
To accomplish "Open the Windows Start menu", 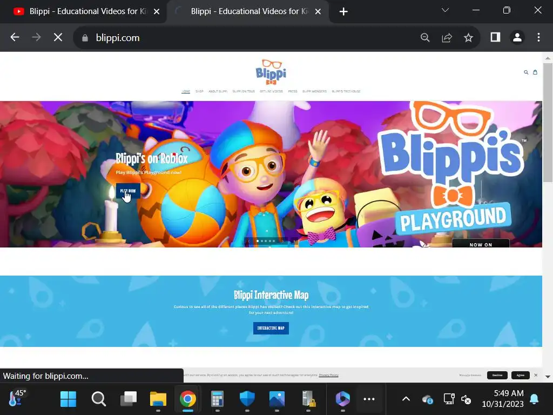I will tap(68, 399).
